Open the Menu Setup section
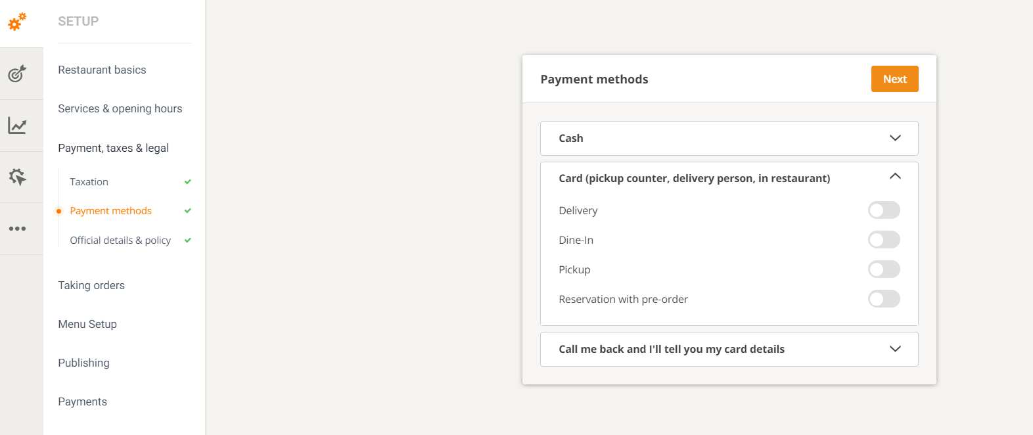 (x=87, y=324)
